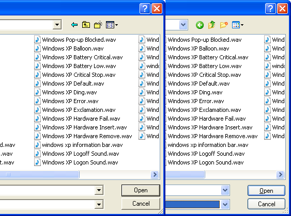Create a new folder in the classic-theme dialog
Viewport: 291px width, 216px height.
[98, 25]
